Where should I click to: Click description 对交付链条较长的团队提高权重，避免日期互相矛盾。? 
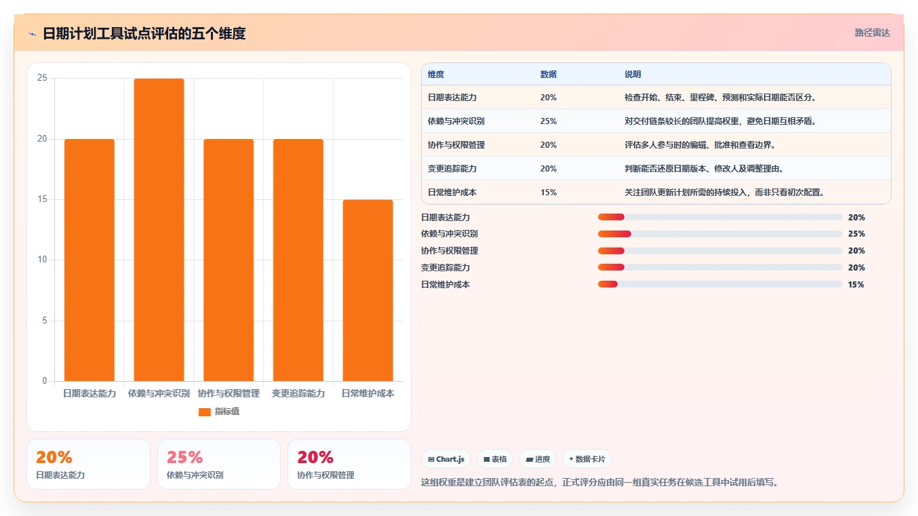pos(721,121)
